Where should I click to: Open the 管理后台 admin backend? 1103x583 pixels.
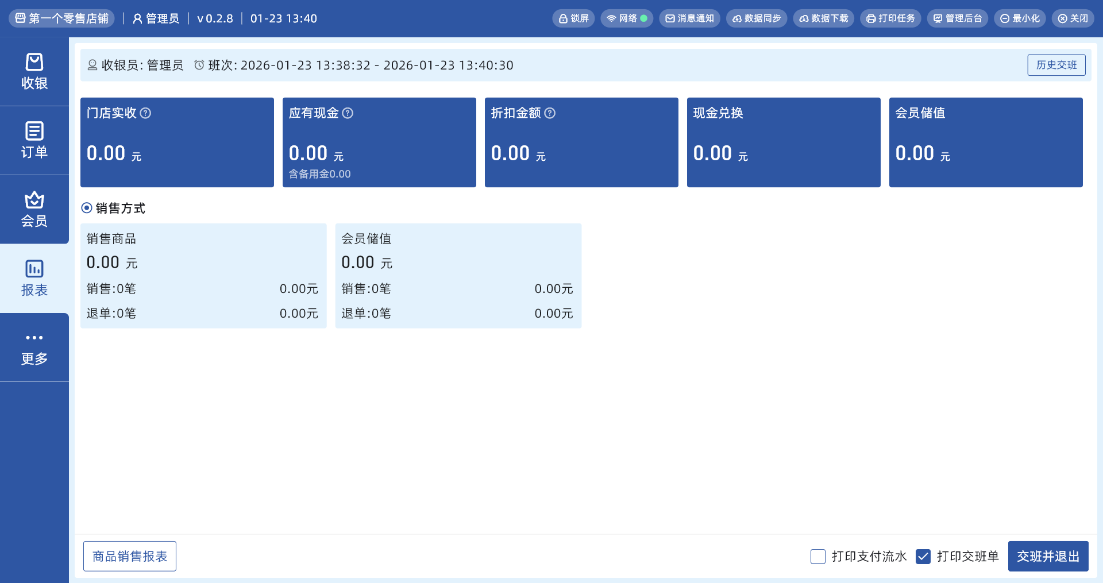click(x=958, y=18)
